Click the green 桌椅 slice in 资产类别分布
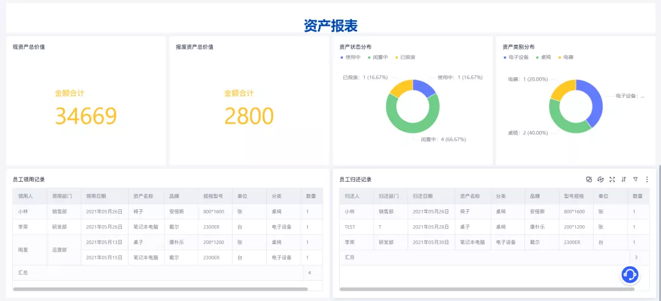This screenshot has height=301, width=661. [x=561, y=122]
